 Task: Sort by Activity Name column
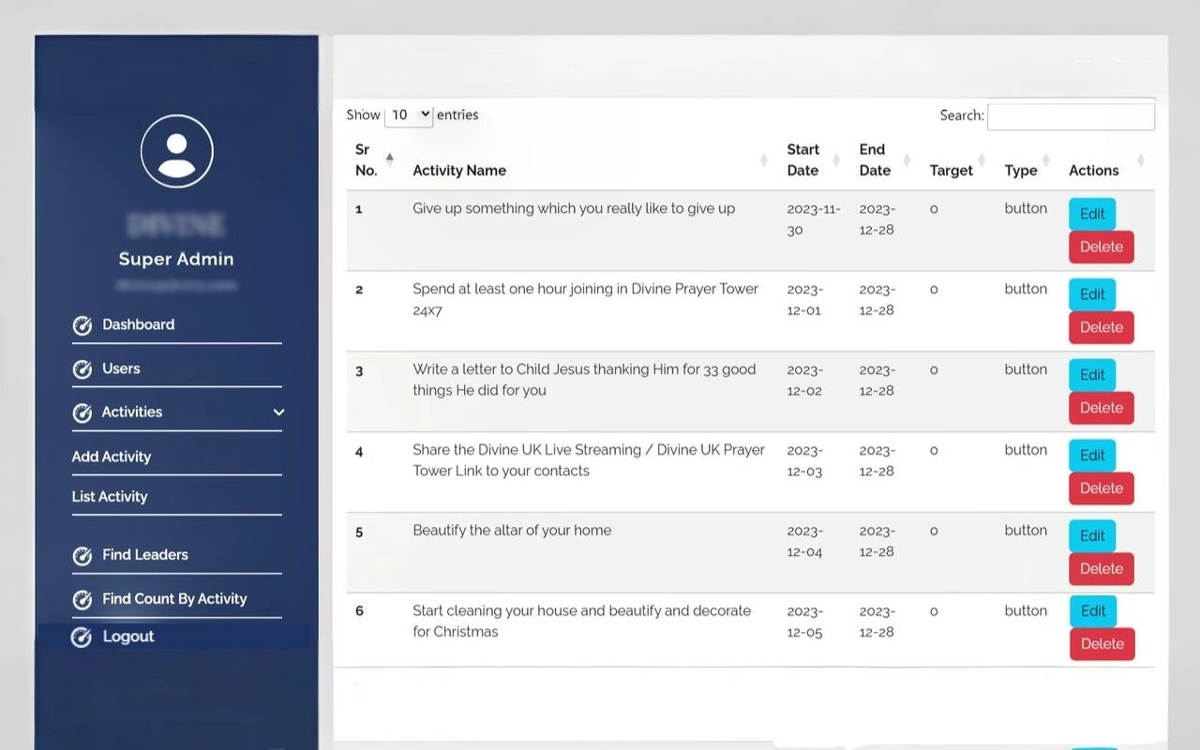click(x=764, y=160)
